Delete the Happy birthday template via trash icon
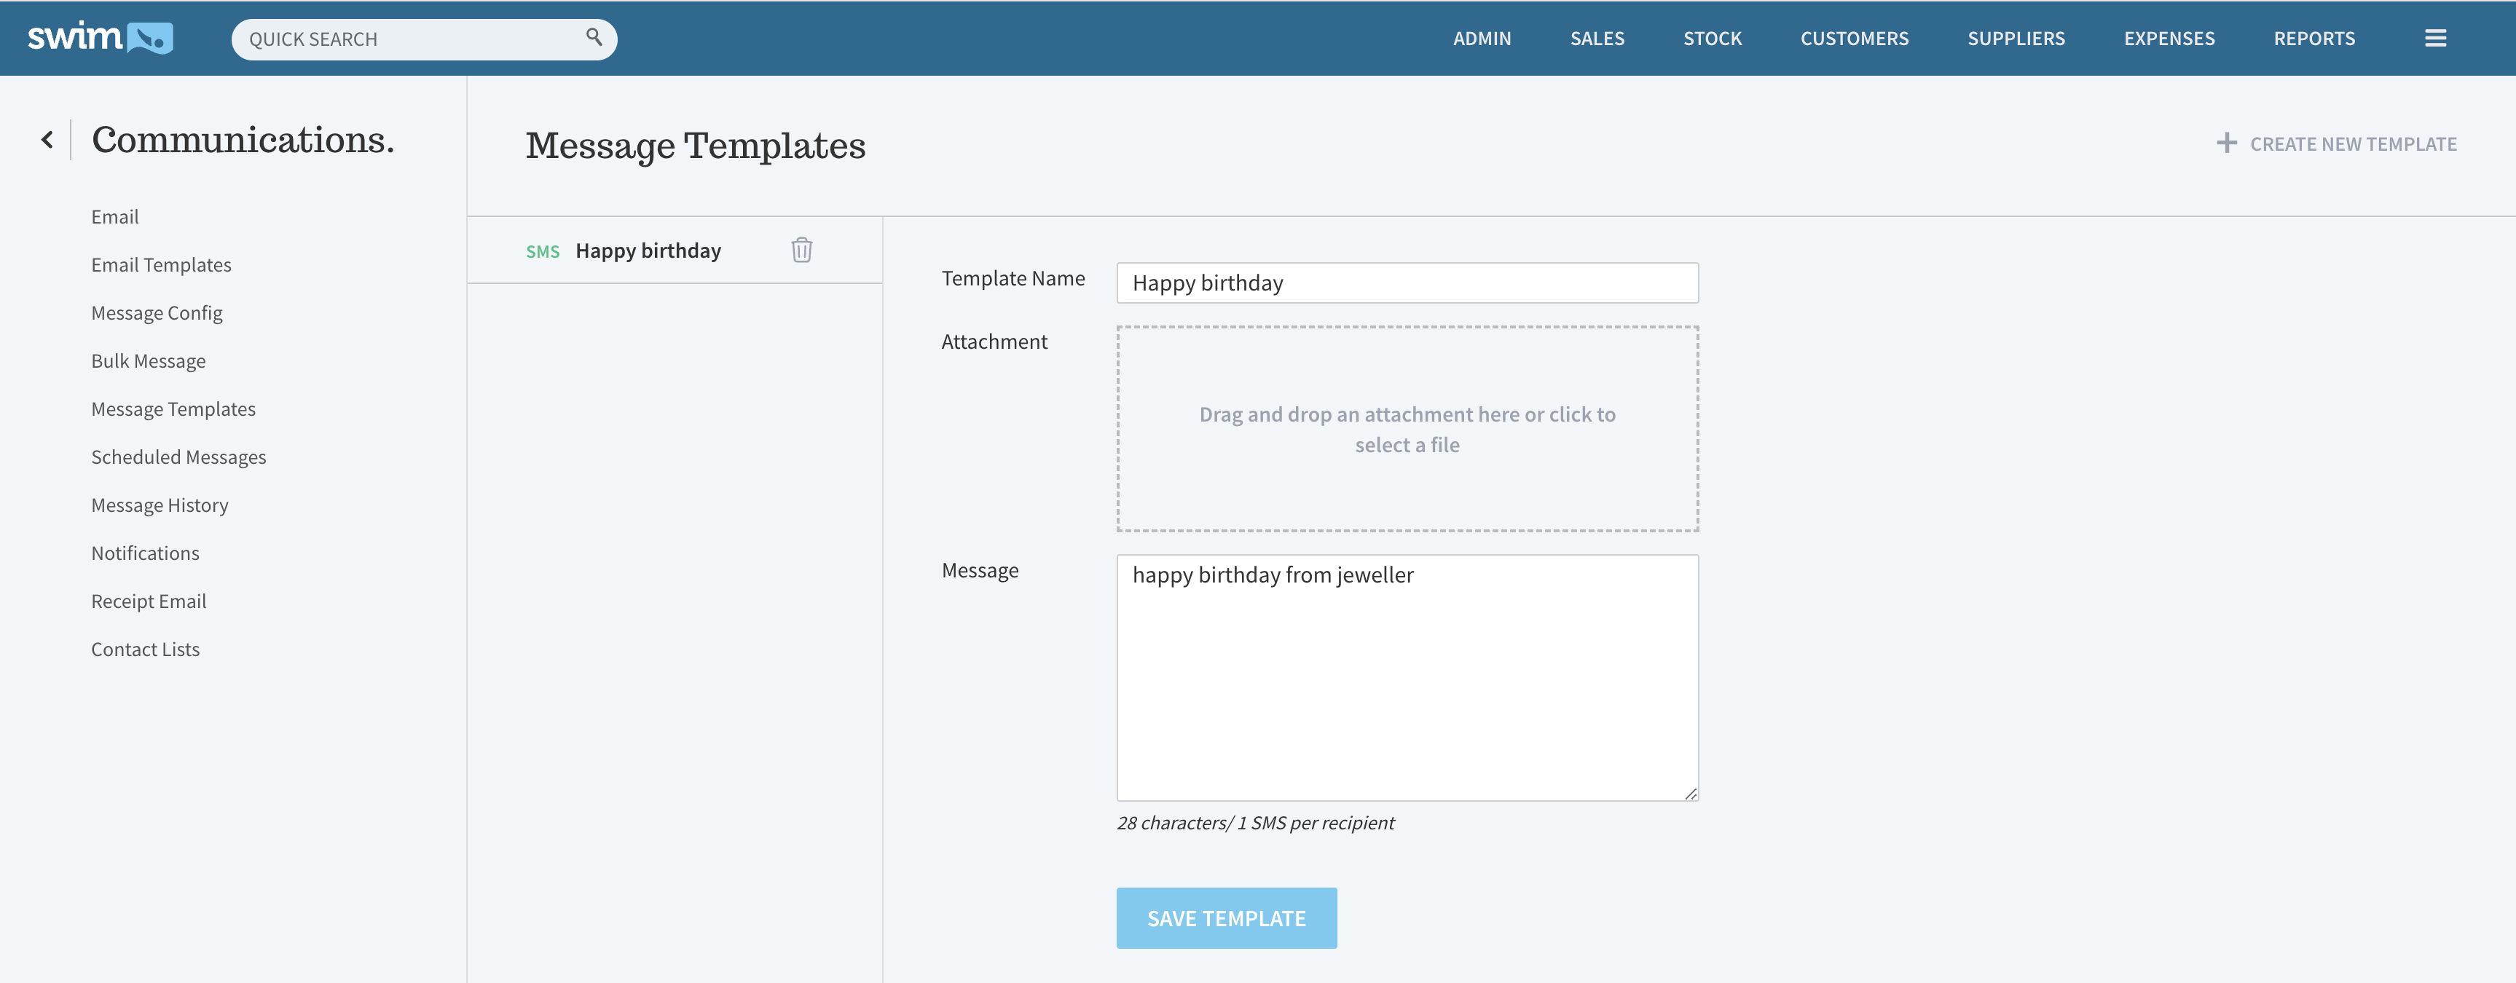Viewport: 2516px width, 983px height. 801,250
